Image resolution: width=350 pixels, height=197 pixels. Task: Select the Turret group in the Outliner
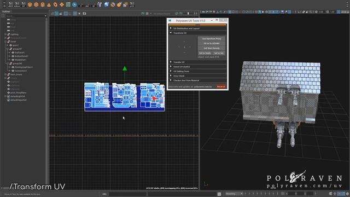(x=13, y=42)
